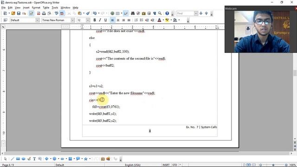
Task: Open the font size 12 dropdown
Action: pyautogui.click(x=88, y=20)
